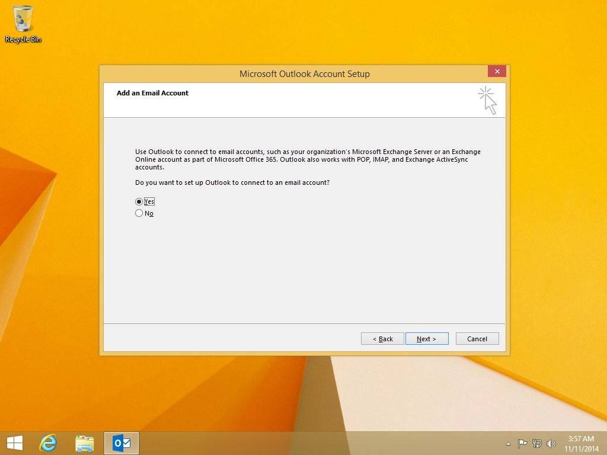Go back with the Back button
The height and width of the screenshot is (455, 607).
tap(382, 338)
